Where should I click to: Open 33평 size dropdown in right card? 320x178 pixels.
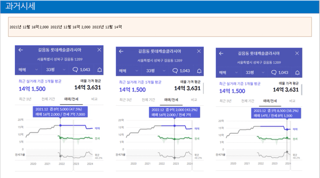coord(254,73)
